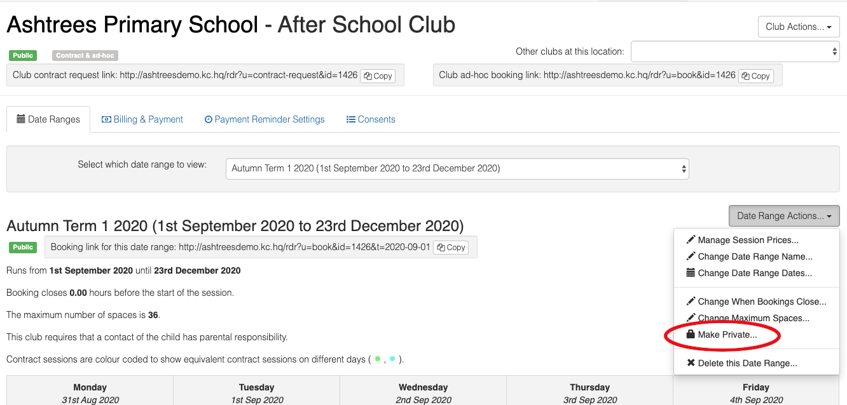847x405 pixels.
Task: Go to the Consents tab
Action: click(371, 119)
